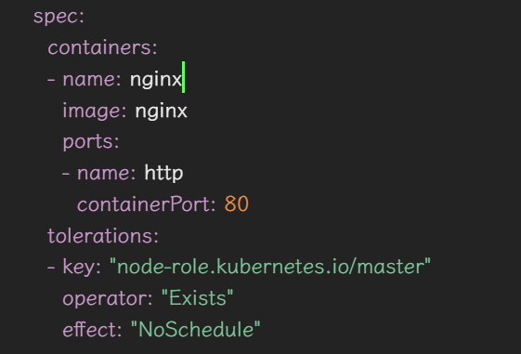Click the dash before 'key:' line

pos(51,267)
